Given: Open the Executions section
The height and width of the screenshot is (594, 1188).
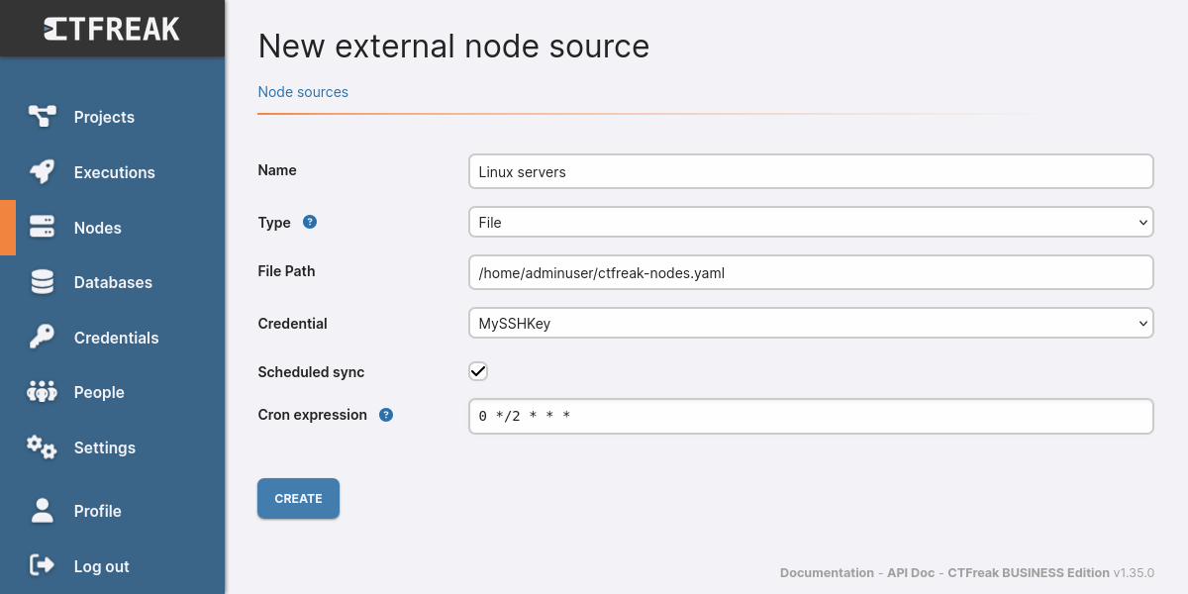Looking at the screenshot, I should (x=114, y=172).
